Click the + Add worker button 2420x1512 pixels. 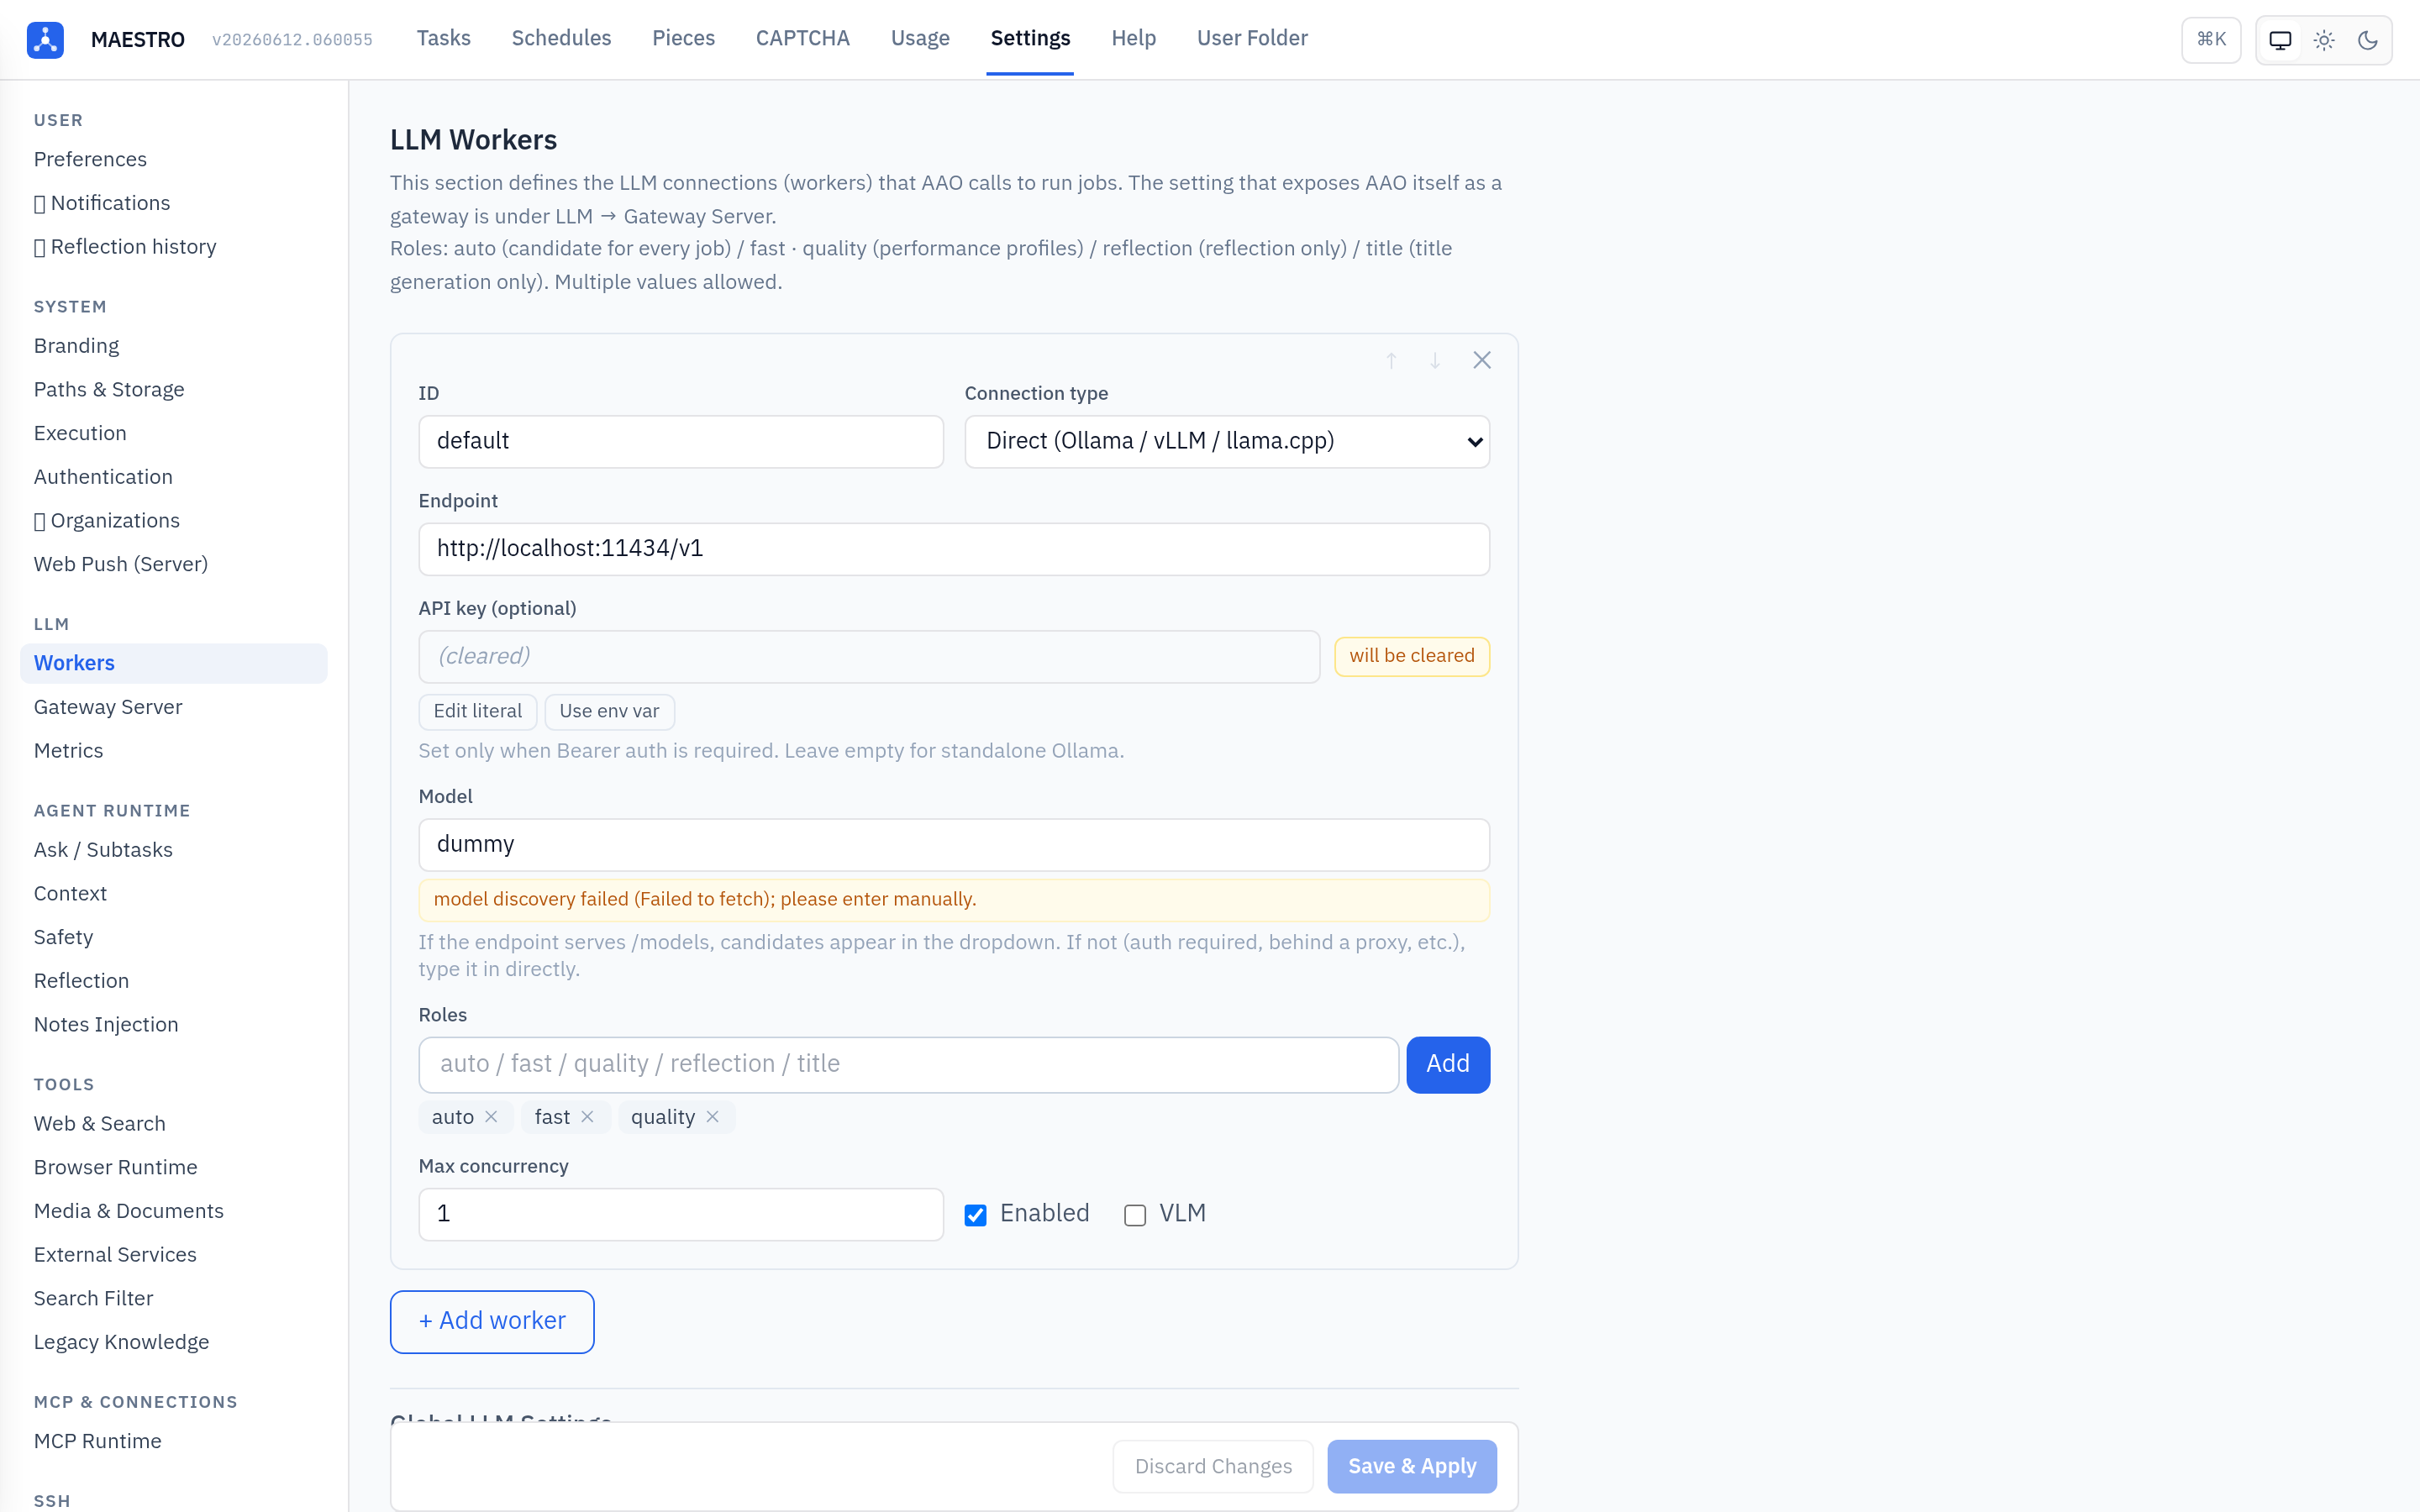[x=492, y=1321]
